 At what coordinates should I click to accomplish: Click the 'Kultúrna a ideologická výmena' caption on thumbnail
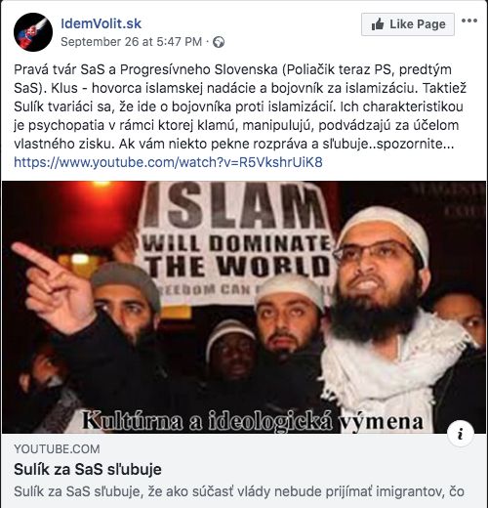pos(253,421)
